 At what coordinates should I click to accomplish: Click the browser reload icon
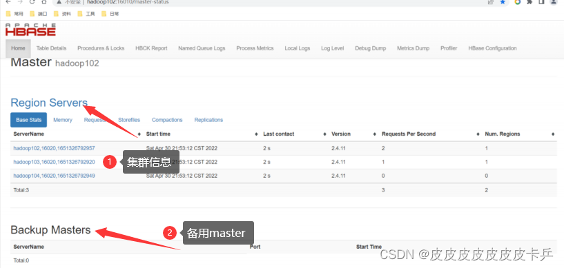(32, 2)
